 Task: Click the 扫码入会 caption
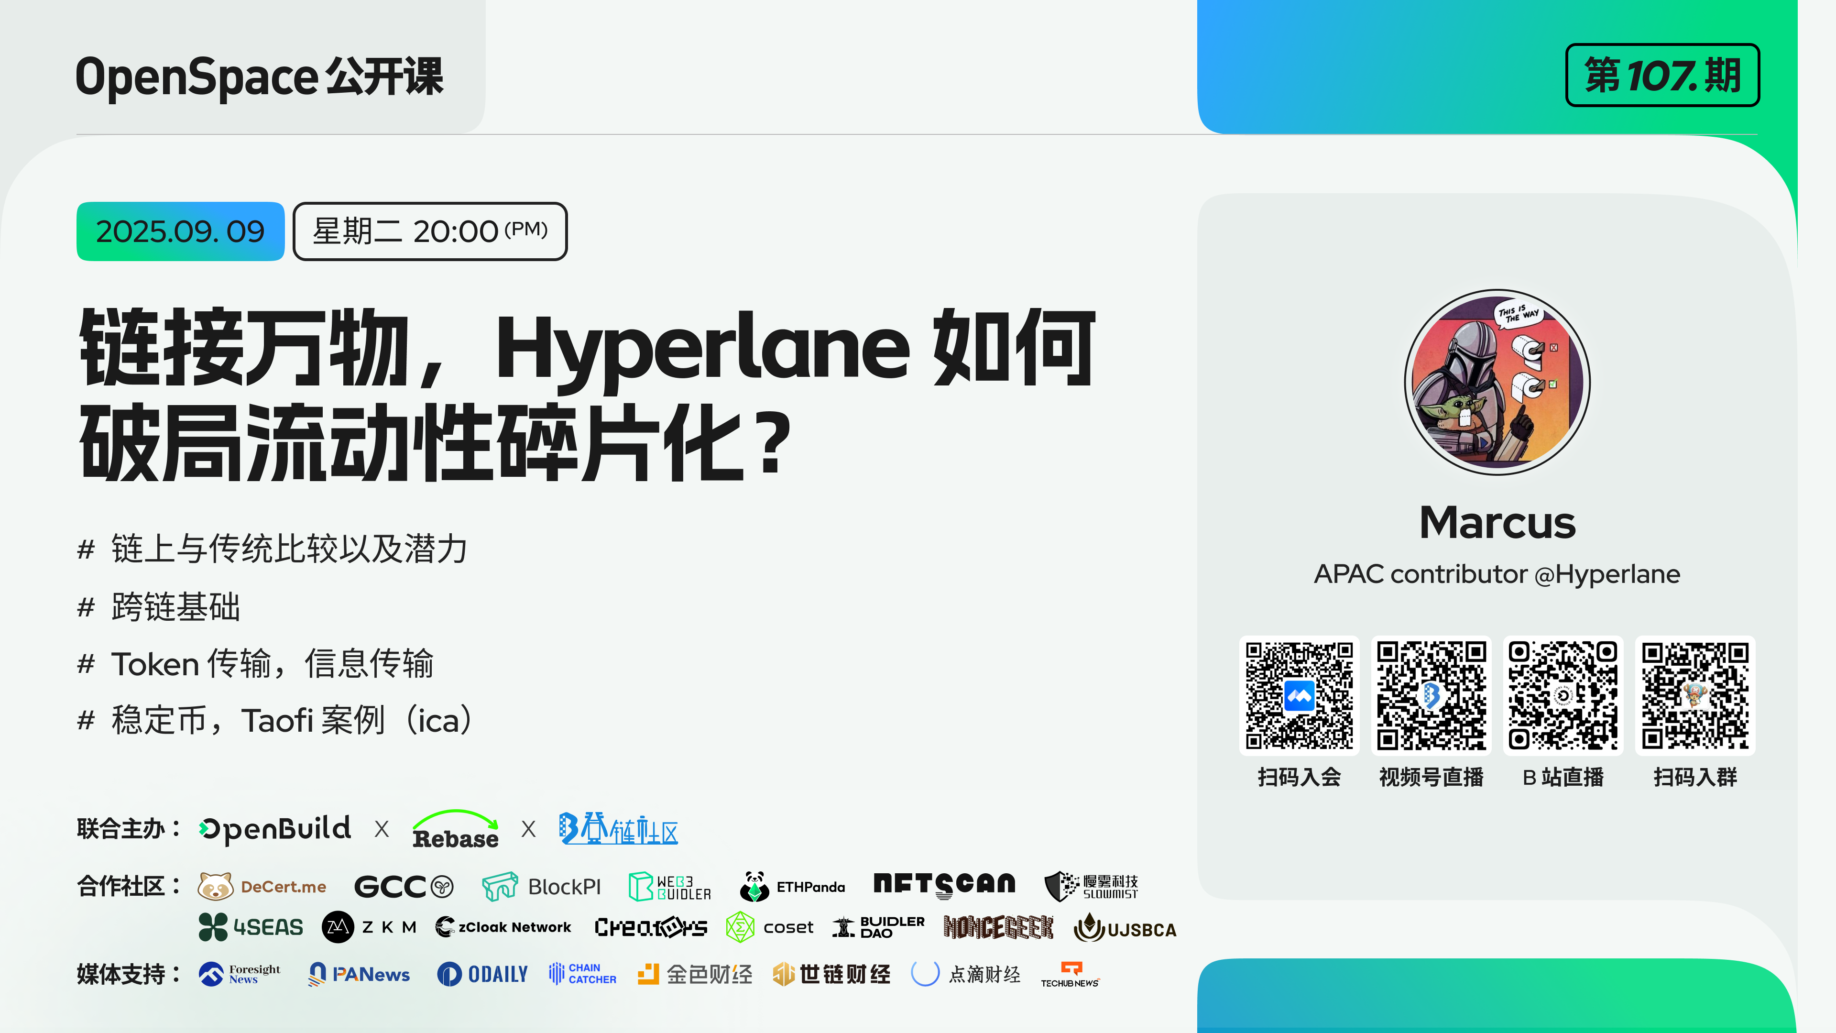click(1300, 777)
